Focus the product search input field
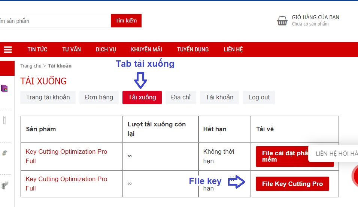358x207 pixels. tap(55, 21)
